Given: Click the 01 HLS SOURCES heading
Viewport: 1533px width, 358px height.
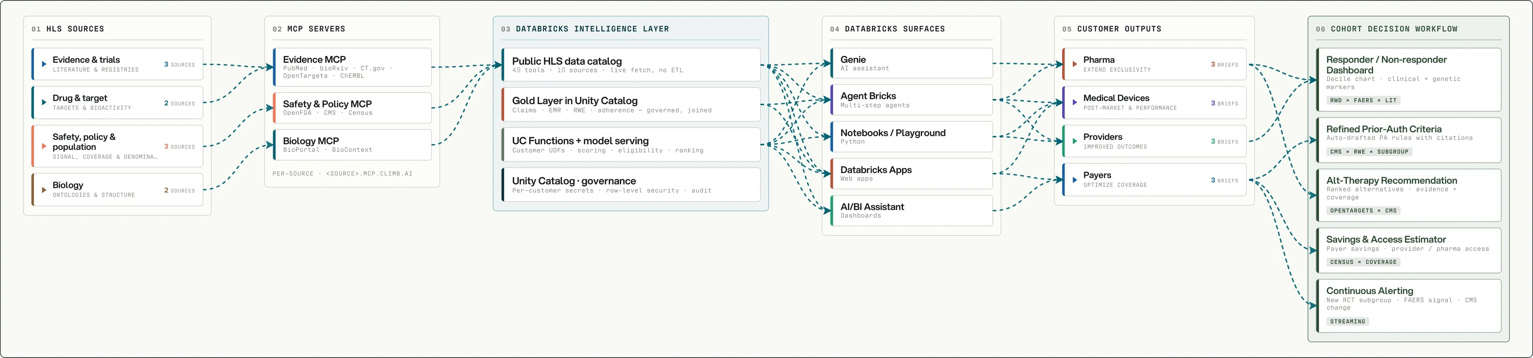Looking at the screenshot, I should [x=68, y=29].
